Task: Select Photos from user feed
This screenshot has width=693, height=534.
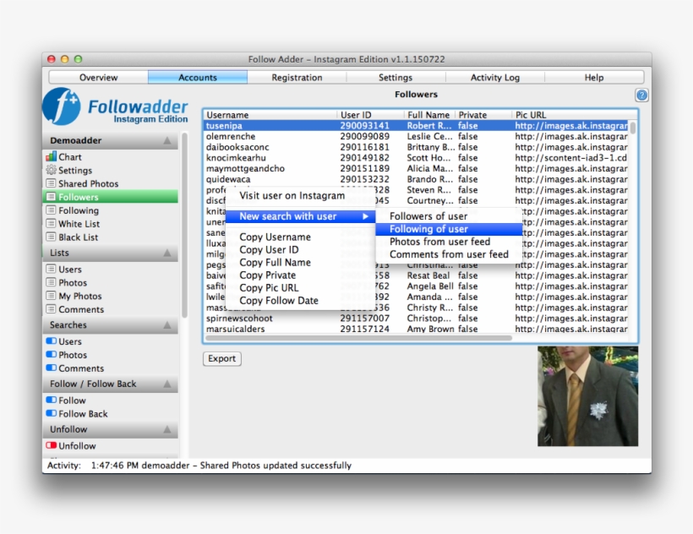Action: (449, 242)
